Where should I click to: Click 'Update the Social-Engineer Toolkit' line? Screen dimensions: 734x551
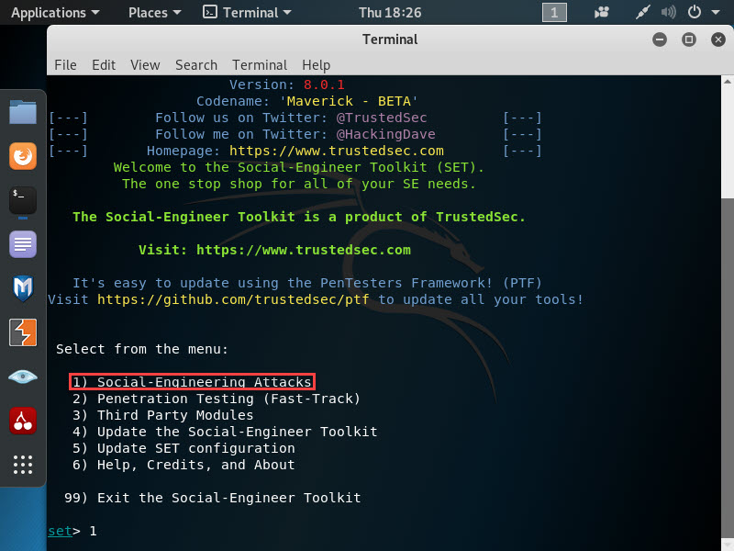(x=225, y=432)
